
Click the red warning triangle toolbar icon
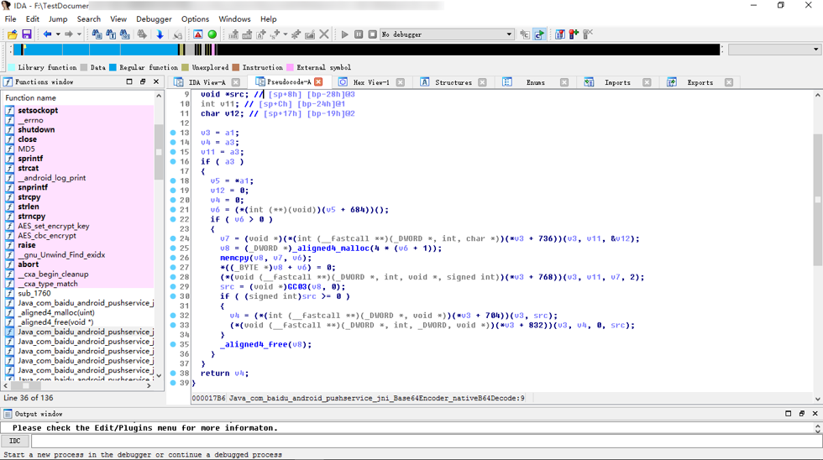click(x=198, y=34)
